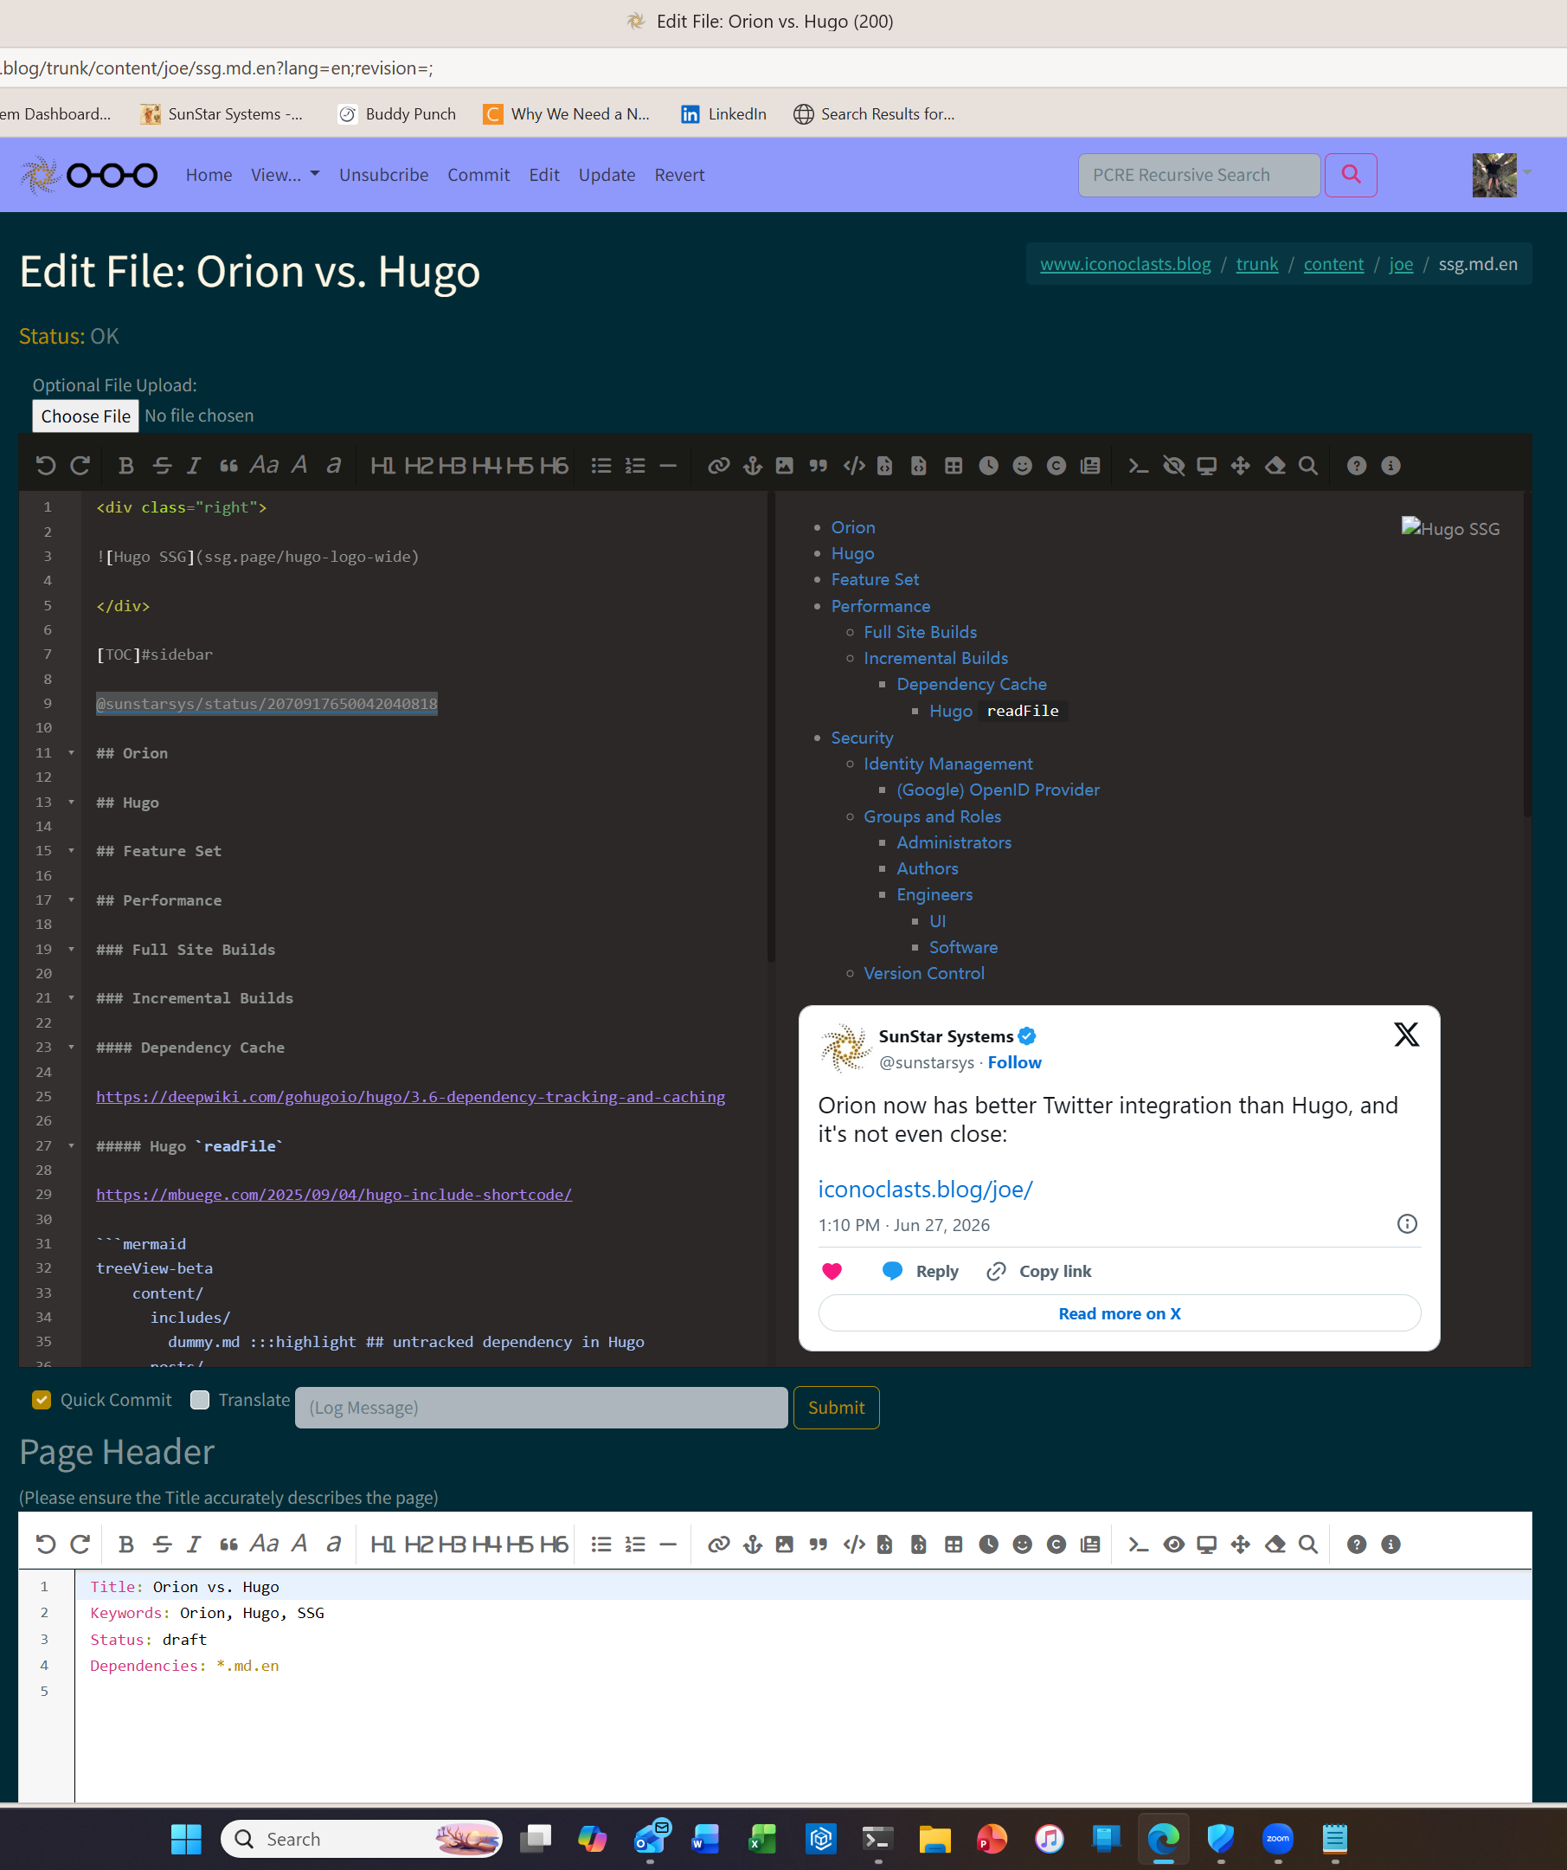Click Read more on X
The height and width of the screenshot is (1870, 1567).
pyautogui.click(x=1120, y=1313)
